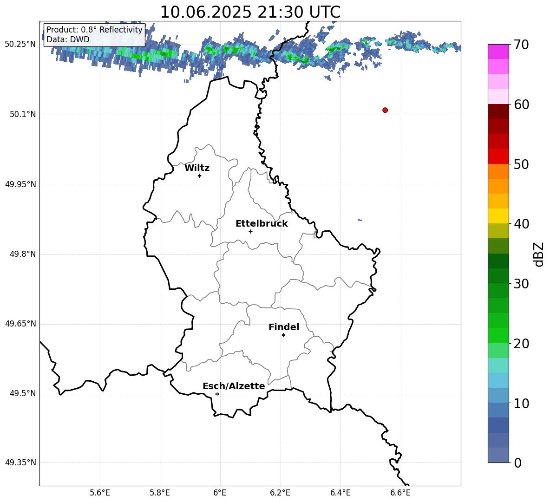Click the 49.65°N latitude label
Screen dimensions: 550x502
pyautogui.click(x=20, y=323)
